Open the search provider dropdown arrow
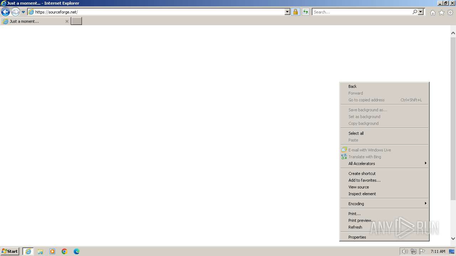 click(x=421, y=12)
